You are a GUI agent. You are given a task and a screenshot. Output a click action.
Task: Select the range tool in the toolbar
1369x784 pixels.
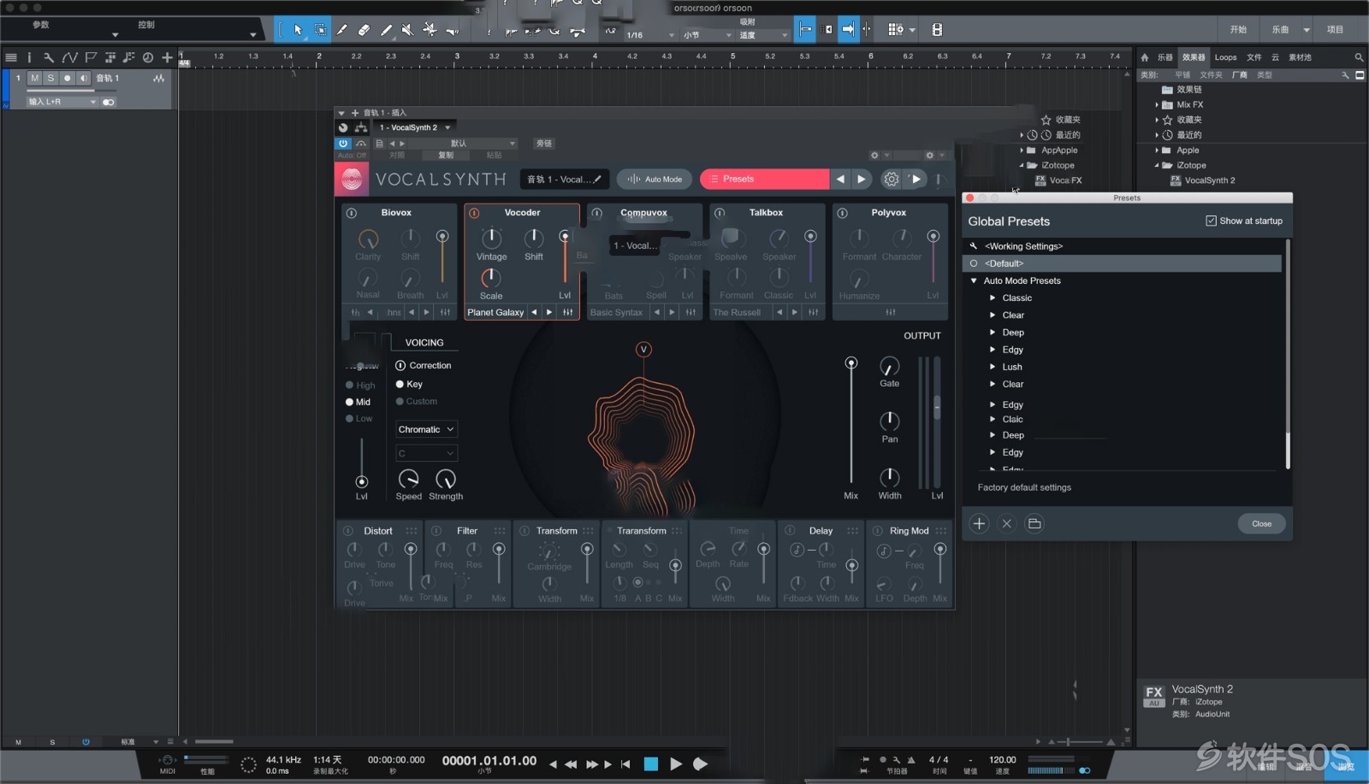tap(320, 30)
